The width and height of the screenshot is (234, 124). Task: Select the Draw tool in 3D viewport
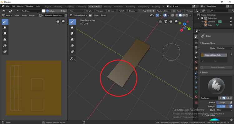(x=72, y=22)
